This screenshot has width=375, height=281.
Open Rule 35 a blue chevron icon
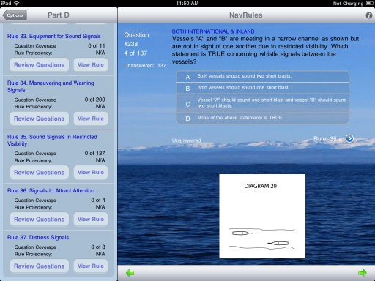[x=349, y=138]
